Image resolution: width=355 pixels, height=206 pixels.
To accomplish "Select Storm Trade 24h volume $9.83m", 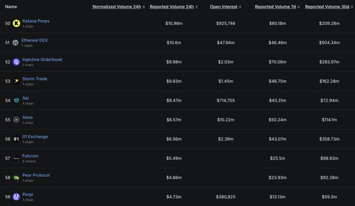I will pyautogui.click(x=174, y=81).
